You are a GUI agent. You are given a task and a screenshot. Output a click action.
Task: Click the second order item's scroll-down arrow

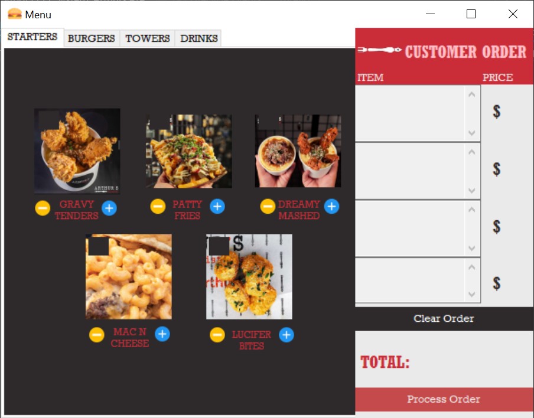pyautogui.click(x=471, y=190)
